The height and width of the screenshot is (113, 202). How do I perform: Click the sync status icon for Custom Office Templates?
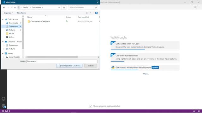point(67,21)
